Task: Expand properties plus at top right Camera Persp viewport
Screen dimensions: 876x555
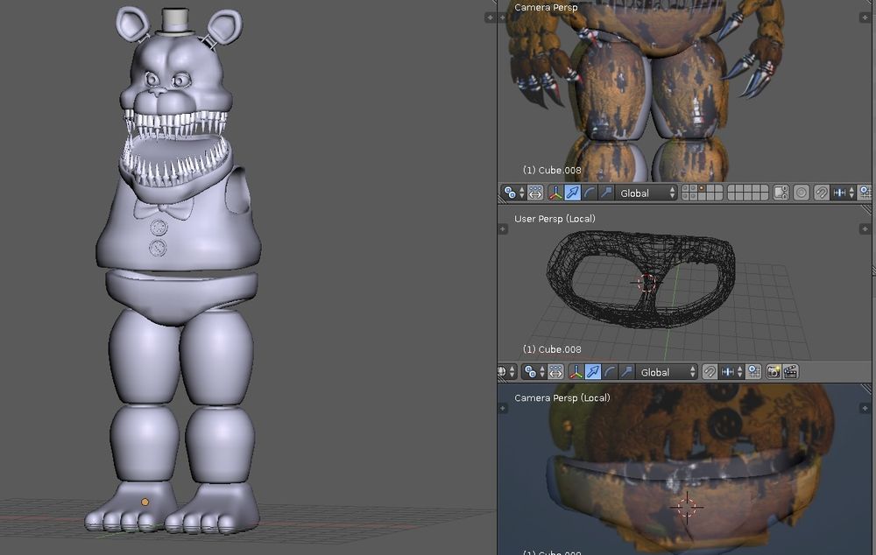Action: [865, 18]
